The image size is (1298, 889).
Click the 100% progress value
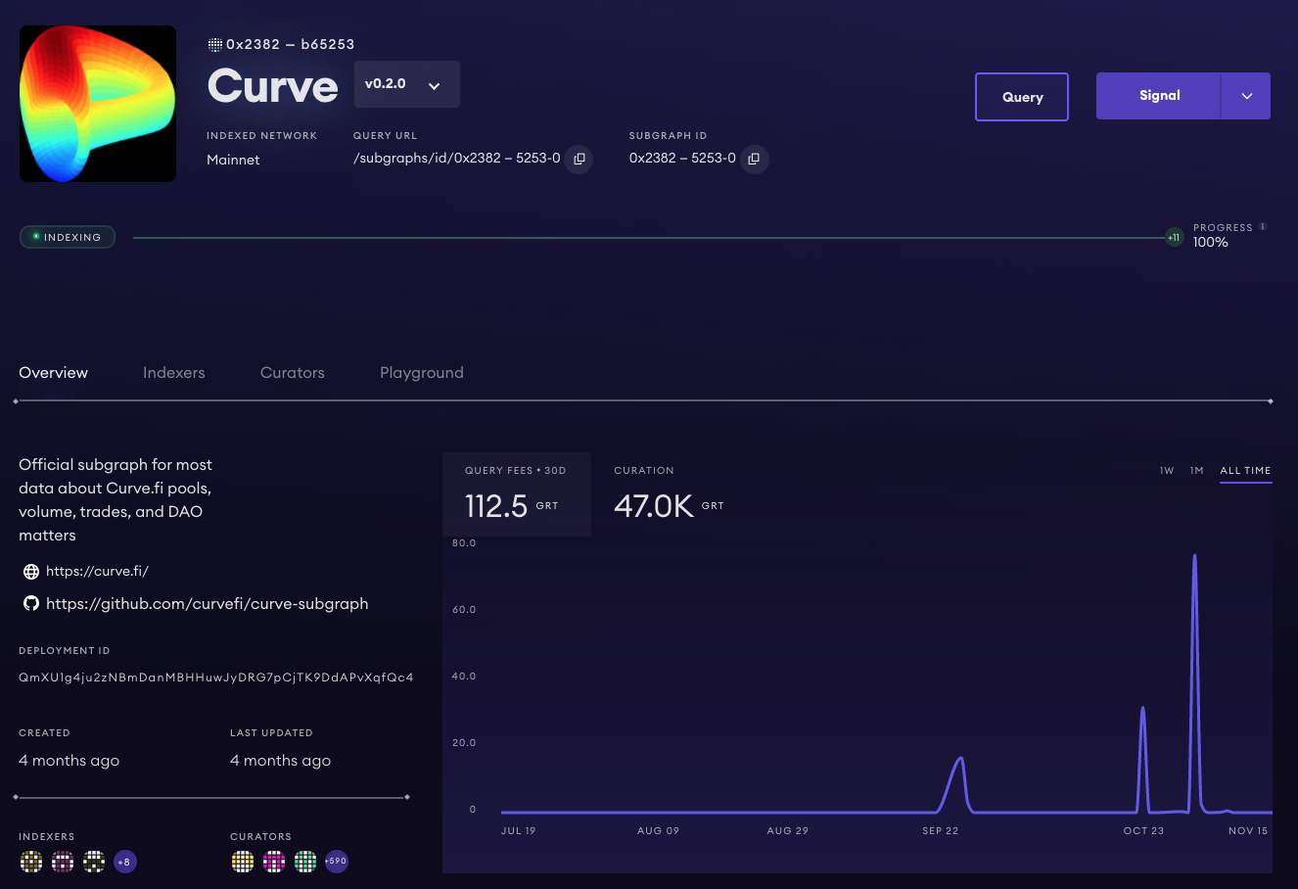1211,243
